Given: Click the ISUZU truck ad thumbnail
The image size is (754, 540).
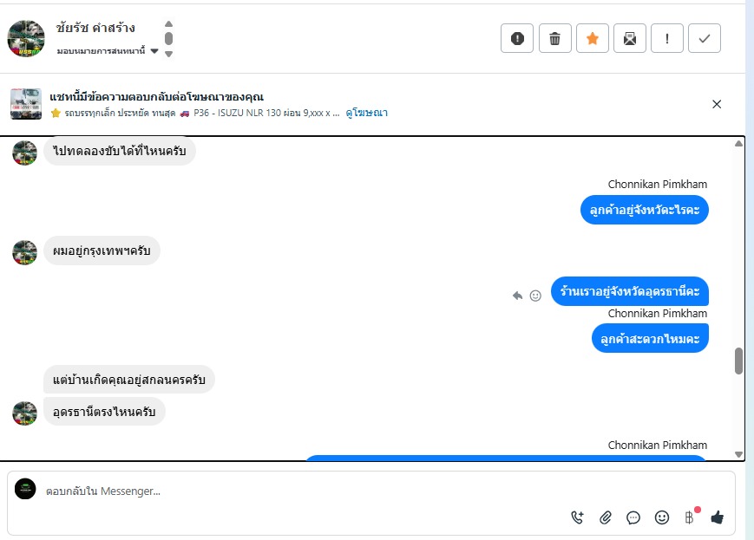Looking at the screenshot, I should [26, 104].
